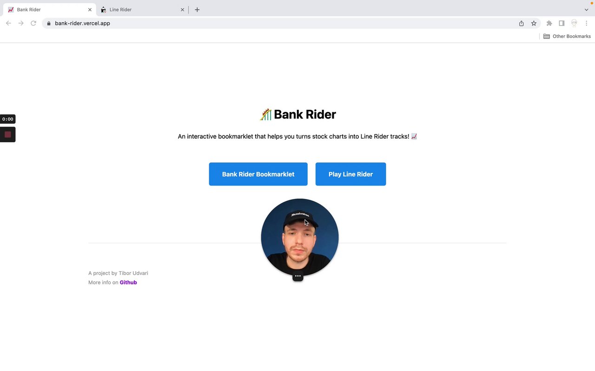Click the Bank Rider Bookmarklet button
The height and width of the screenshot is (371, 595).
[x=258, y=174]
